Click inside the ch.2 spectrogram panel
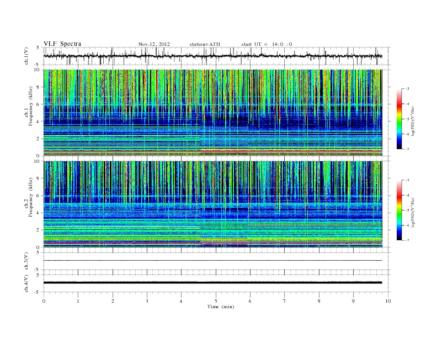The width and height of the screenshot is (437, 338). coord(212,204)
